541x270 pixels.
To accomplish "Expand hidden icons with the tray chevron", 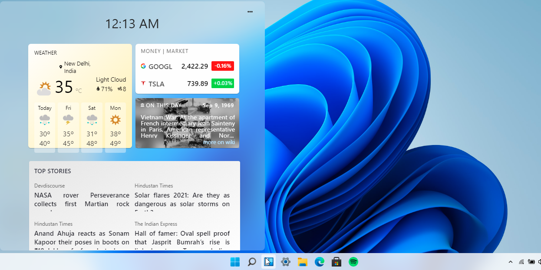I will point(511,262).
